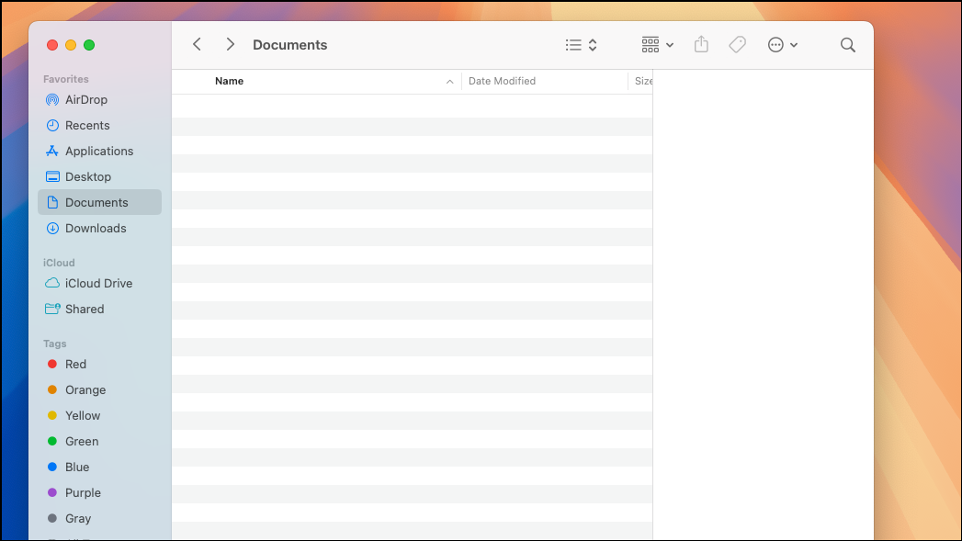962x541 pixels.
Task: Select the Purple tag
Action: tap(99, 493)
